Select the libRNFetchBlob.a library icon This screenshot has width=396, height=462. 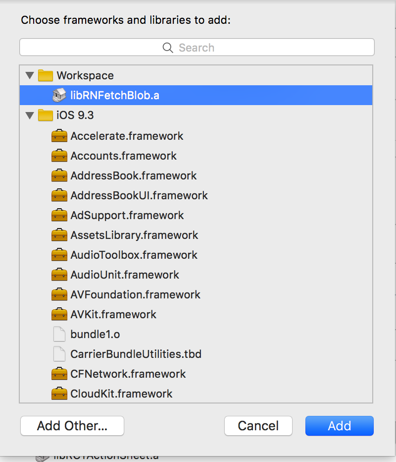coord(59,95)
